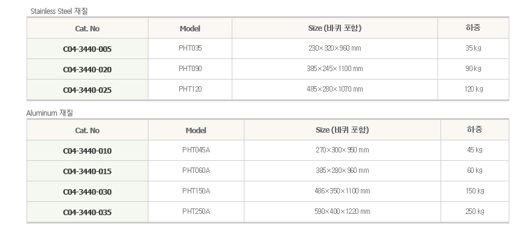This screenshot has height=238, width=528.
Task: Select model PHT090 cell
Action: (x=190, y=69)
